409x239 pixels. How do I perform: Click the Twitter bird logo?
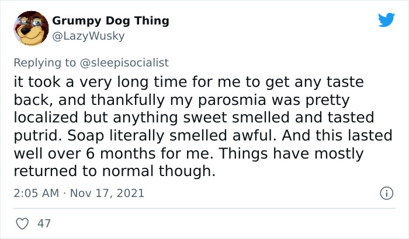pos(386,20)
